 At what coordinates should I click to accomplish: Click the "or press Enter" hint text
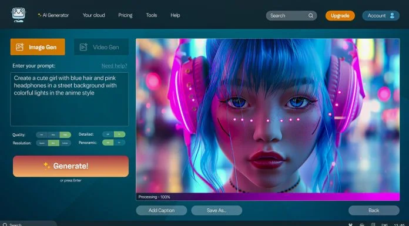[x=71, y=180]
